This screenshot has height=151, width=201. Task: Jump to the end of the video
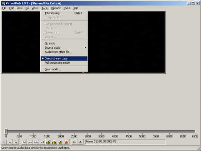42,142
